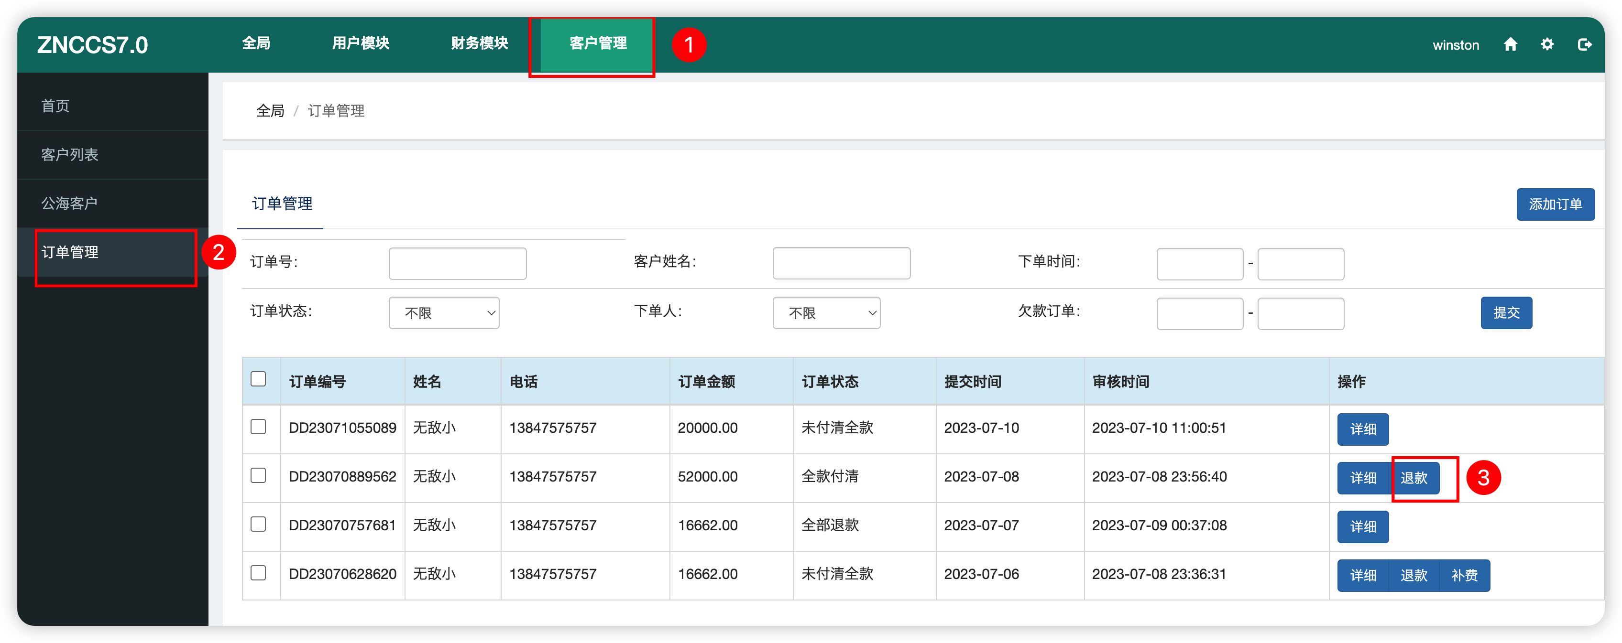Click amount 52000.00
Screen dimensions: 1622x643
[x=708, y=476]
